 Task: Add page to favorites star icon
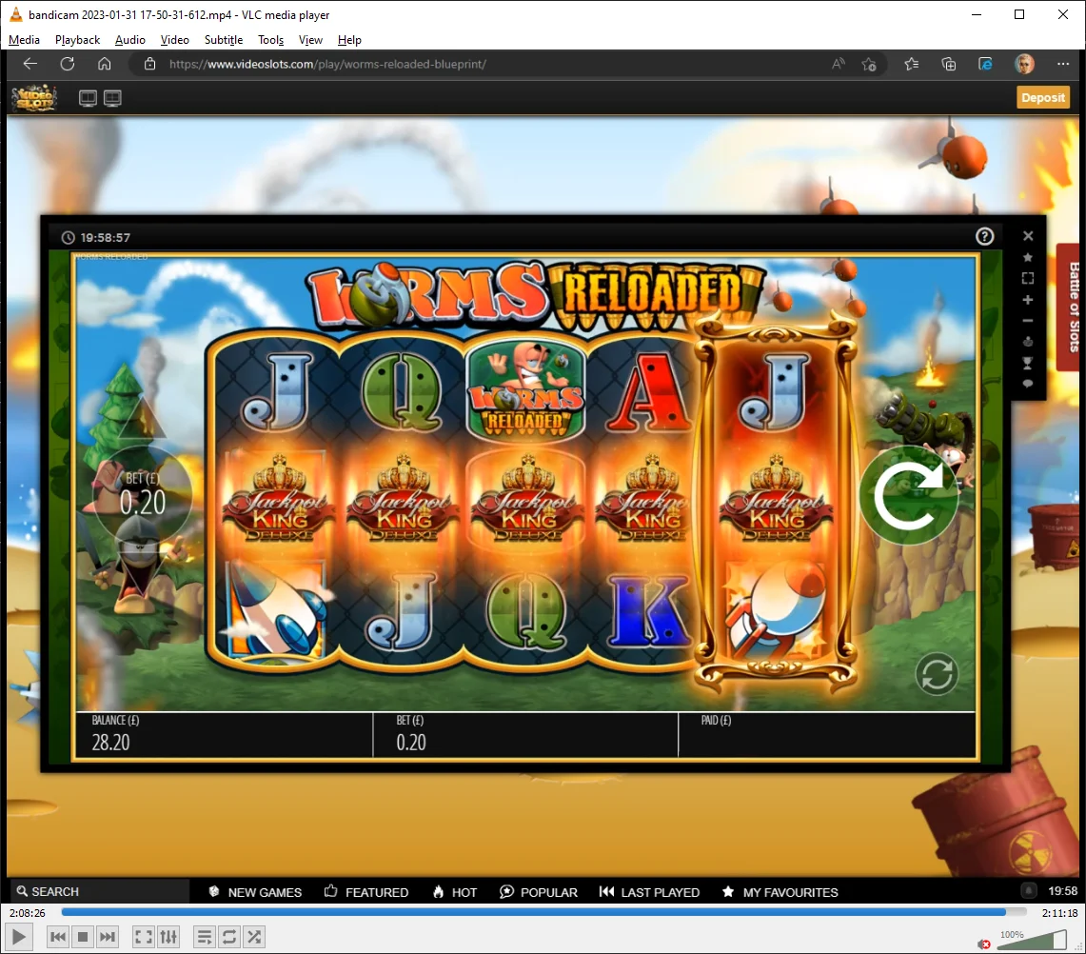coord(869,65)
